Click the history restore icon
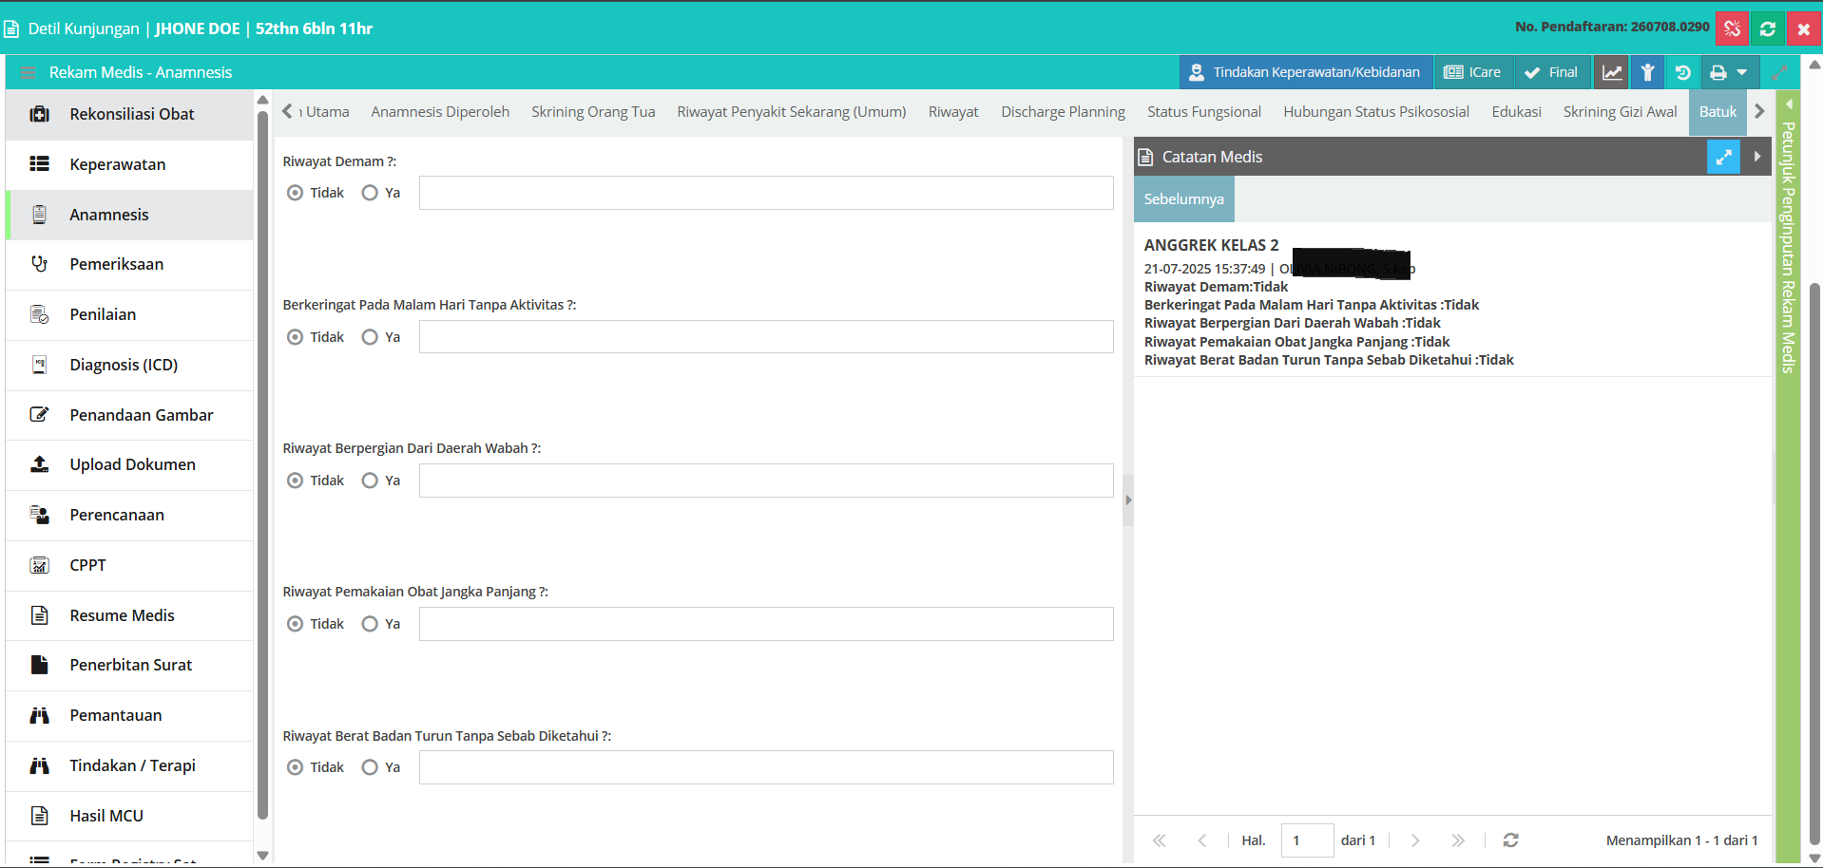This screenshot has width=1823, height=868. click(x=1683, y=72)
